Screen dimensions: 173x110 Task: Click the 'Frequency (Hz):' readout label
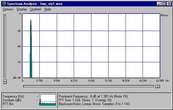coord(14,96)
